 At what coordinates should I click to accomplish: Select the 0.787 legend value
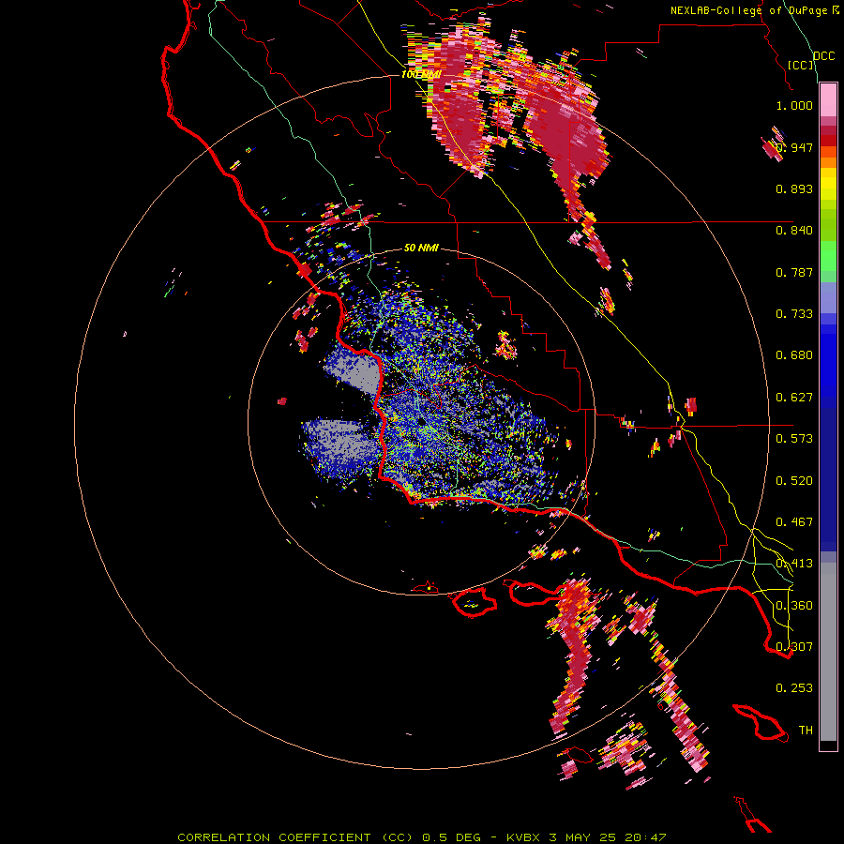794,272
